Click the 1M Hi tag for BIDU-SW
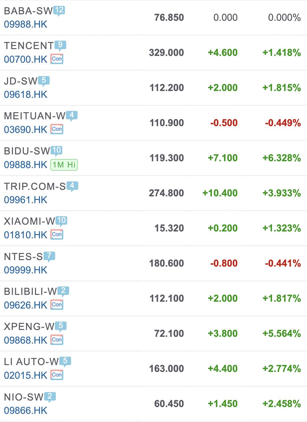The height and width of the screenshot is (422, 307). tap(64, 165)
